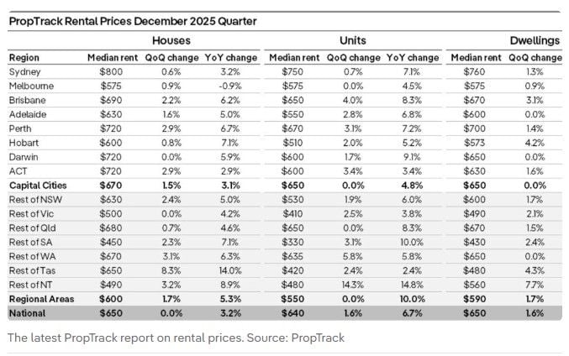Select the 'Sydney' row label
Image resolution: width=569 pixels, height=356 pixels.
point(24,71)
